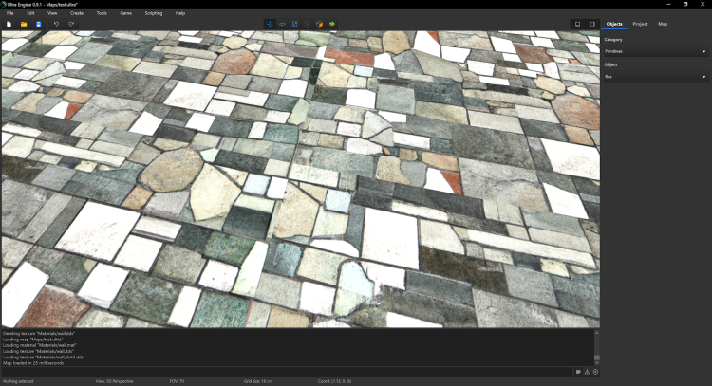The width and height of the screenshot is (712, 386).
Task: Open the Scripting menu
Action: [x=153, y=13]
